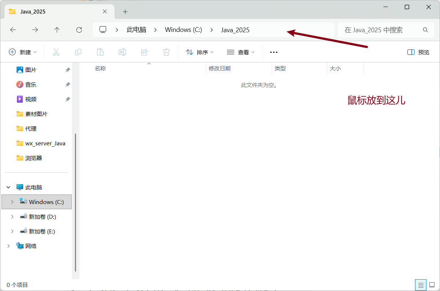Click the Share icon in toolbar

(x=144, y=52)
